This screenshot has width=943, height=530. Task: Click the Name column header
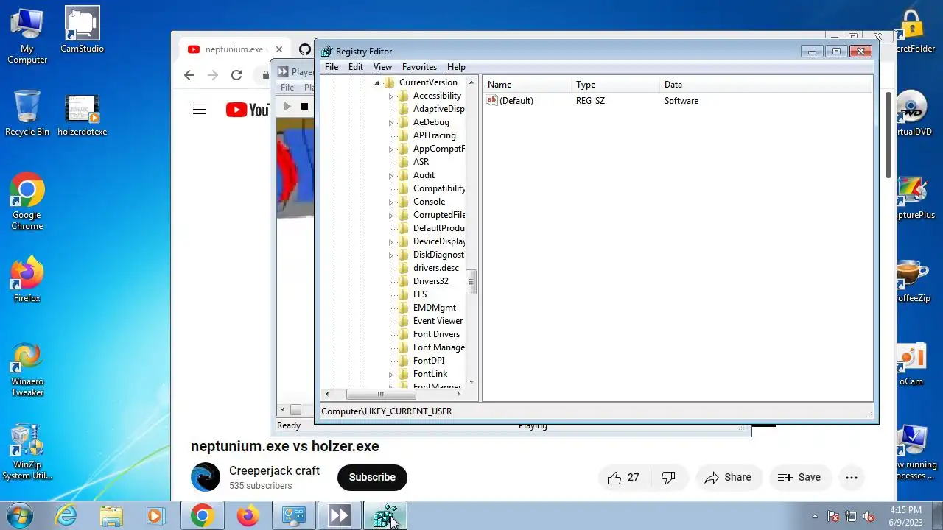[526, 85]
